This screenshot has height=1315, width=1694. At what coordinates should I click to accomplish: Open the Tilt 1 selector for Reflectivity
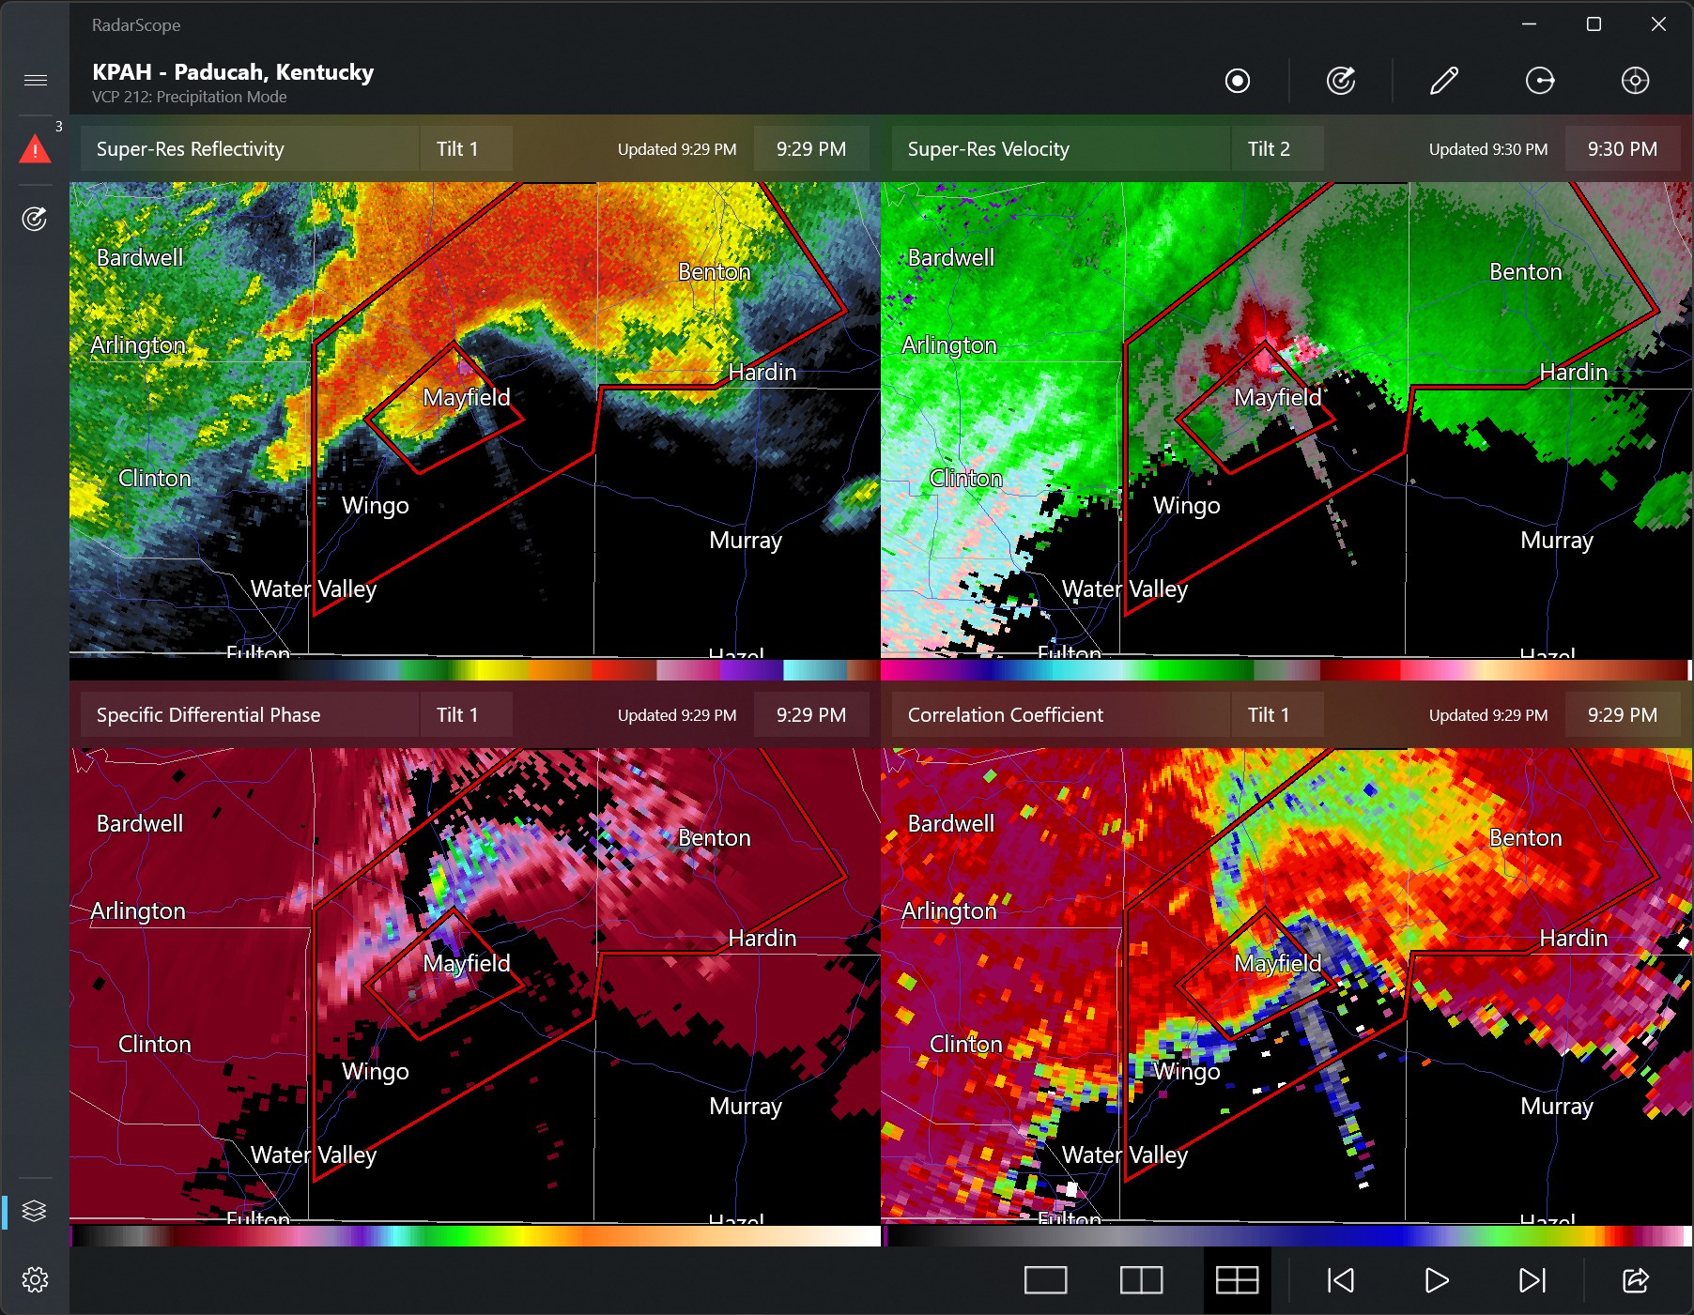(x=465, y=148)
